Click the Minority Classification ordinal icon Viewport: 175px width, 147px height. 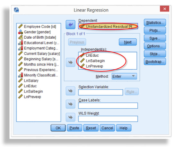[21, 75]
